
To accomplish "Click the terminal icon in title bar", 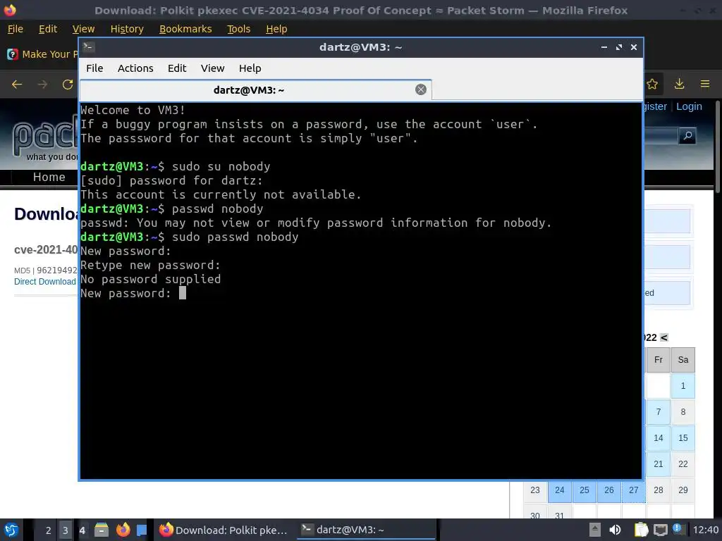I will tap(89, 46).
